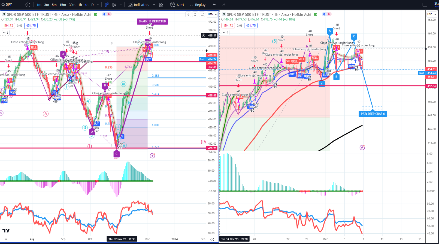439x244 pixels.
Task: Click the blue C pattern point on 1h chart
Action: tap(354, 36)
